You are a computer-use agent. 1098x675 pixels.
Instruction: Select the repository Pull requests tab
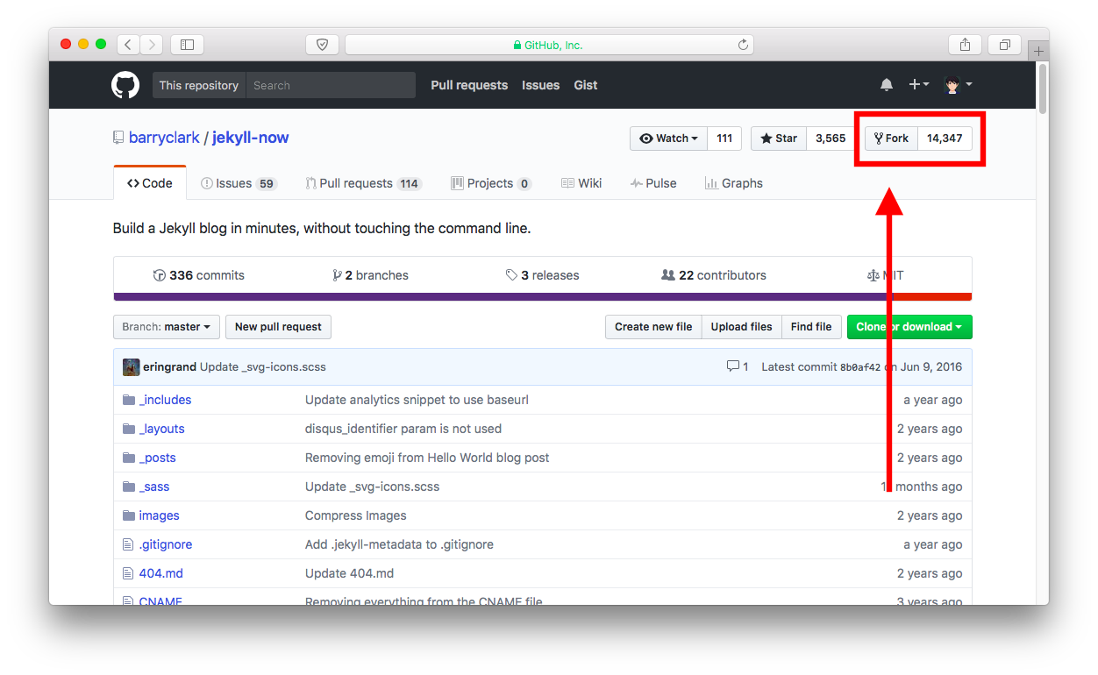click(x=363, y=183)
